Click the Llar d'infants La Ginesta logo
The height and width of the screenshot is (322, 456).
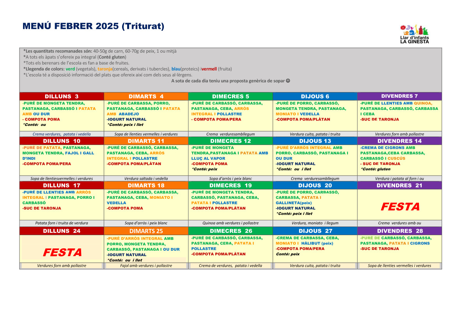(414, 34)
